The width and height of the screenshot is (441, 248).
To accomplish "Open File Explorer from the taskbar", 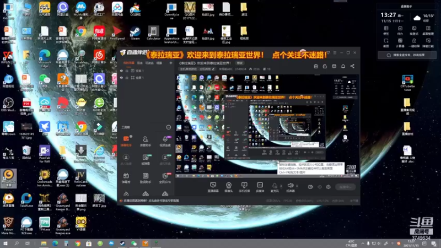I will point(44,244).
